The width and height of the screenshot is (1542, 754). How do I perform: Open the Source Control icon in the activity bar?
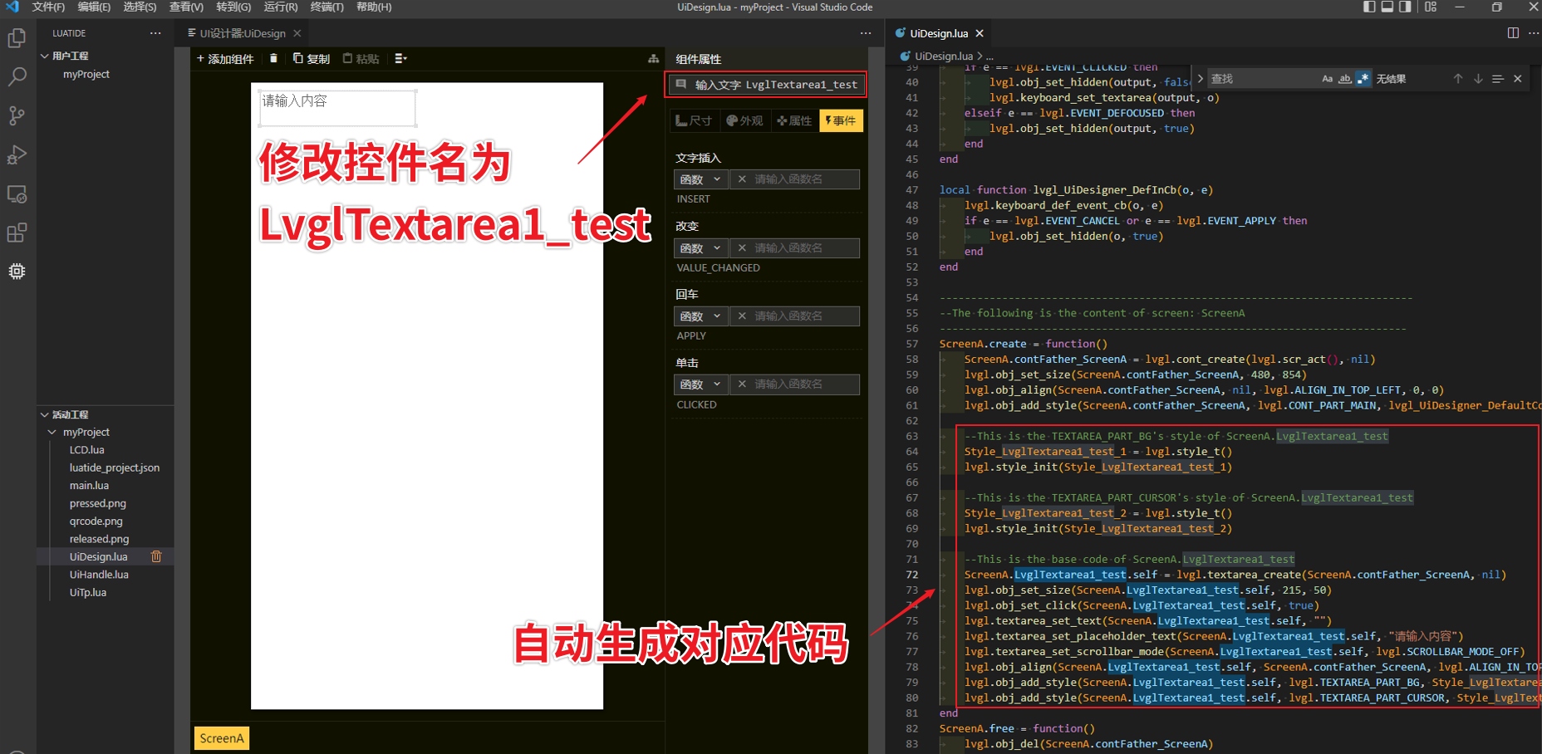(17, 115)
